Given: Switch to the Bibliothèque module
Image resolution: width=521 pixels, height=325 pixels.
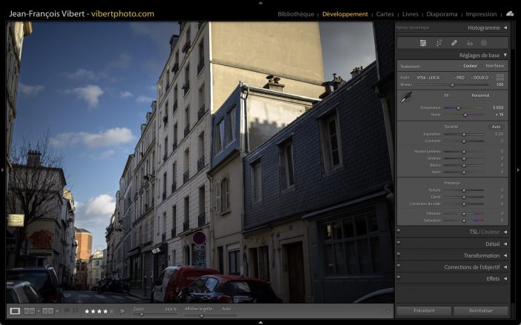Looking at the screenshot, I should click(295, 14).
